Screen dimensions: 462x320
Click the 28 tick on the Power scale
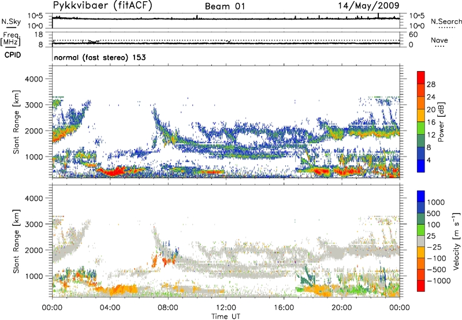(431, 84)
